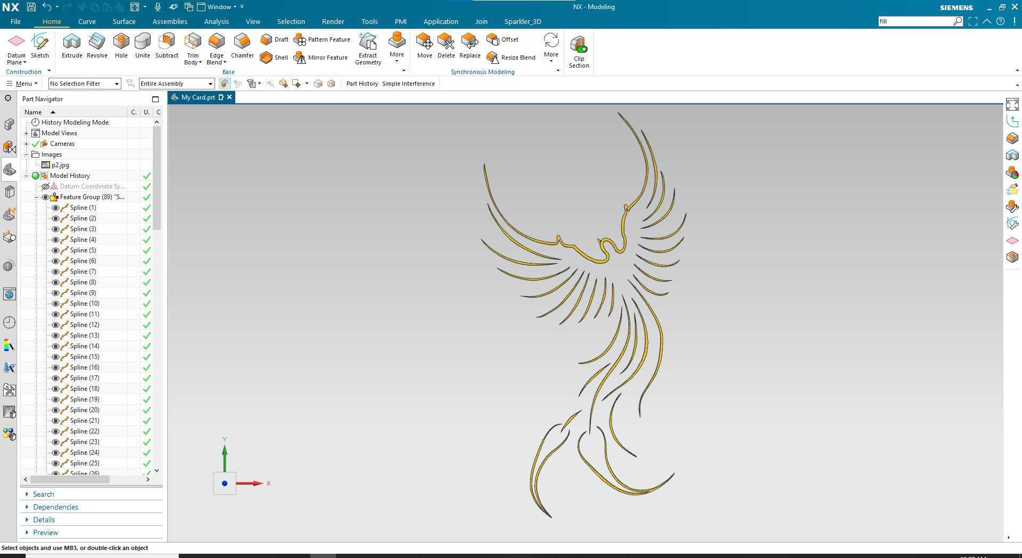Click the full screen icon at top right
Screen dimensions: 1022x558
972,21
